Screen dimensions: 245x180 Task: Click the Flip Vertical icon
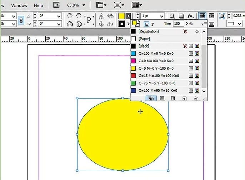(x=79, y=24)
